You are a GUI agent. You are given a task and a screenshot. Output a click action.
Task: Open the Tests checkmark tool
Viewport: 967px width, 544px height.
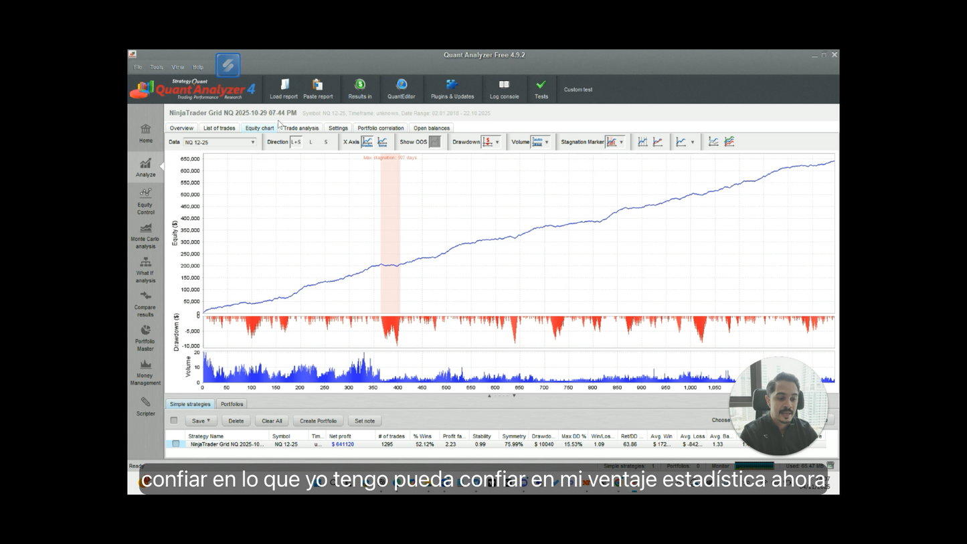point(541,89)
